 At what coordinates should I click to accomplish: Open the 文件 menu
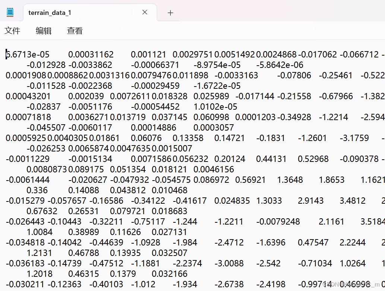(12, 31)
